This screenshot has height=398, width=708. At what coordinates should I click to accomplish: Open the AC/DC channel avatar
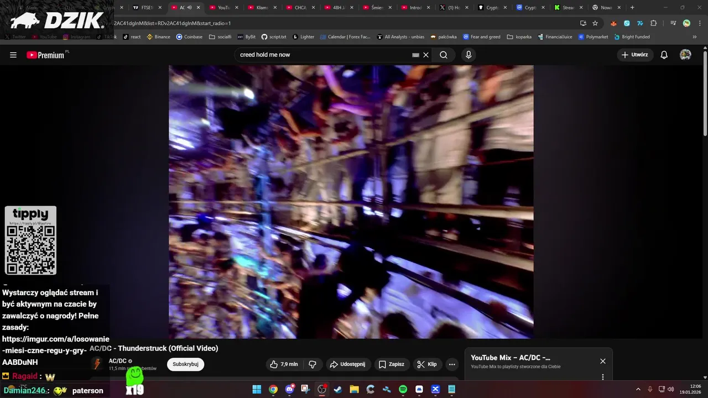coord(97,364)
